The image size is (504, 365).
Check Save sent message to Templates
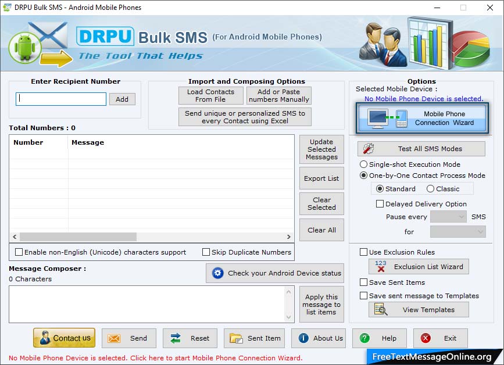click(363, 295)
